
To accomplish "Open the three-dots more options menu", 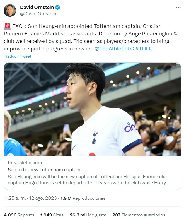I will pos(178,8).
